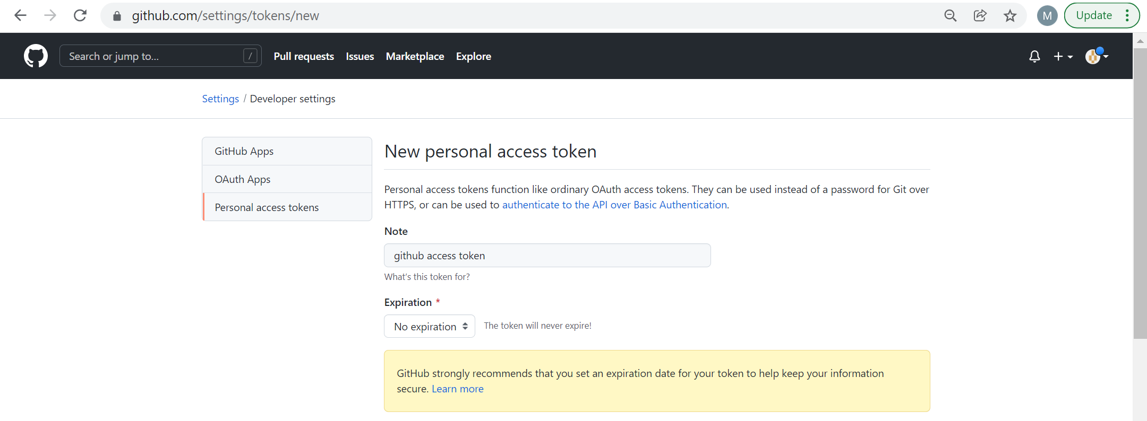Click the Update button in Chrome
Viewport: 1147px width, 421px height.
(x=1094, y=15)
